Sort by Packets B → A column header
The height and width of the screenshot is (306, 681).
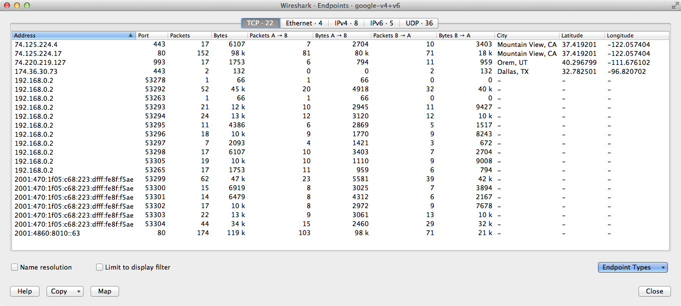404,35
